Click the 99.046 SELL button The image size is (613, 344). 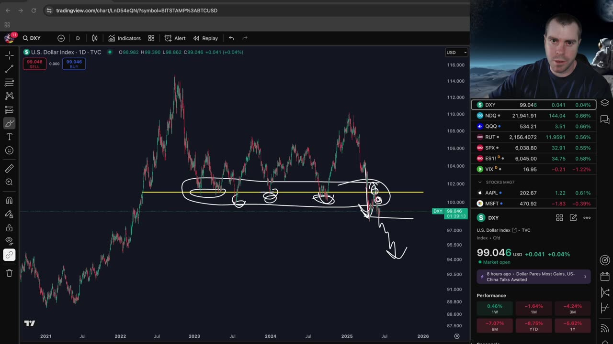[x=34, y=64]
